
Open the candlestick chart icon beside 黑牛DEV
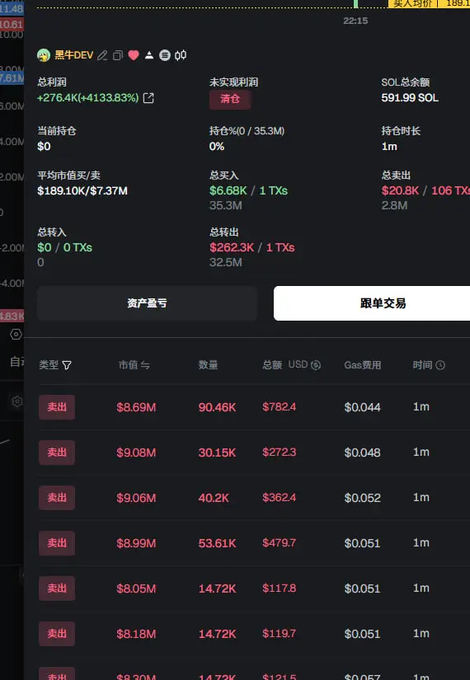[181, 55]
